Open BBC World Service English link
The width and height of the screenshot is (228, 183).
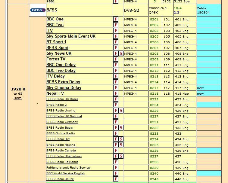(65, 173)
